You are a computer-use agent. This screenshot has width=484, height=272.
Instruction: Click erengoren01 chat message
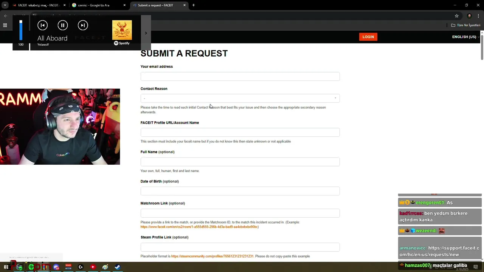pos(440,202)
